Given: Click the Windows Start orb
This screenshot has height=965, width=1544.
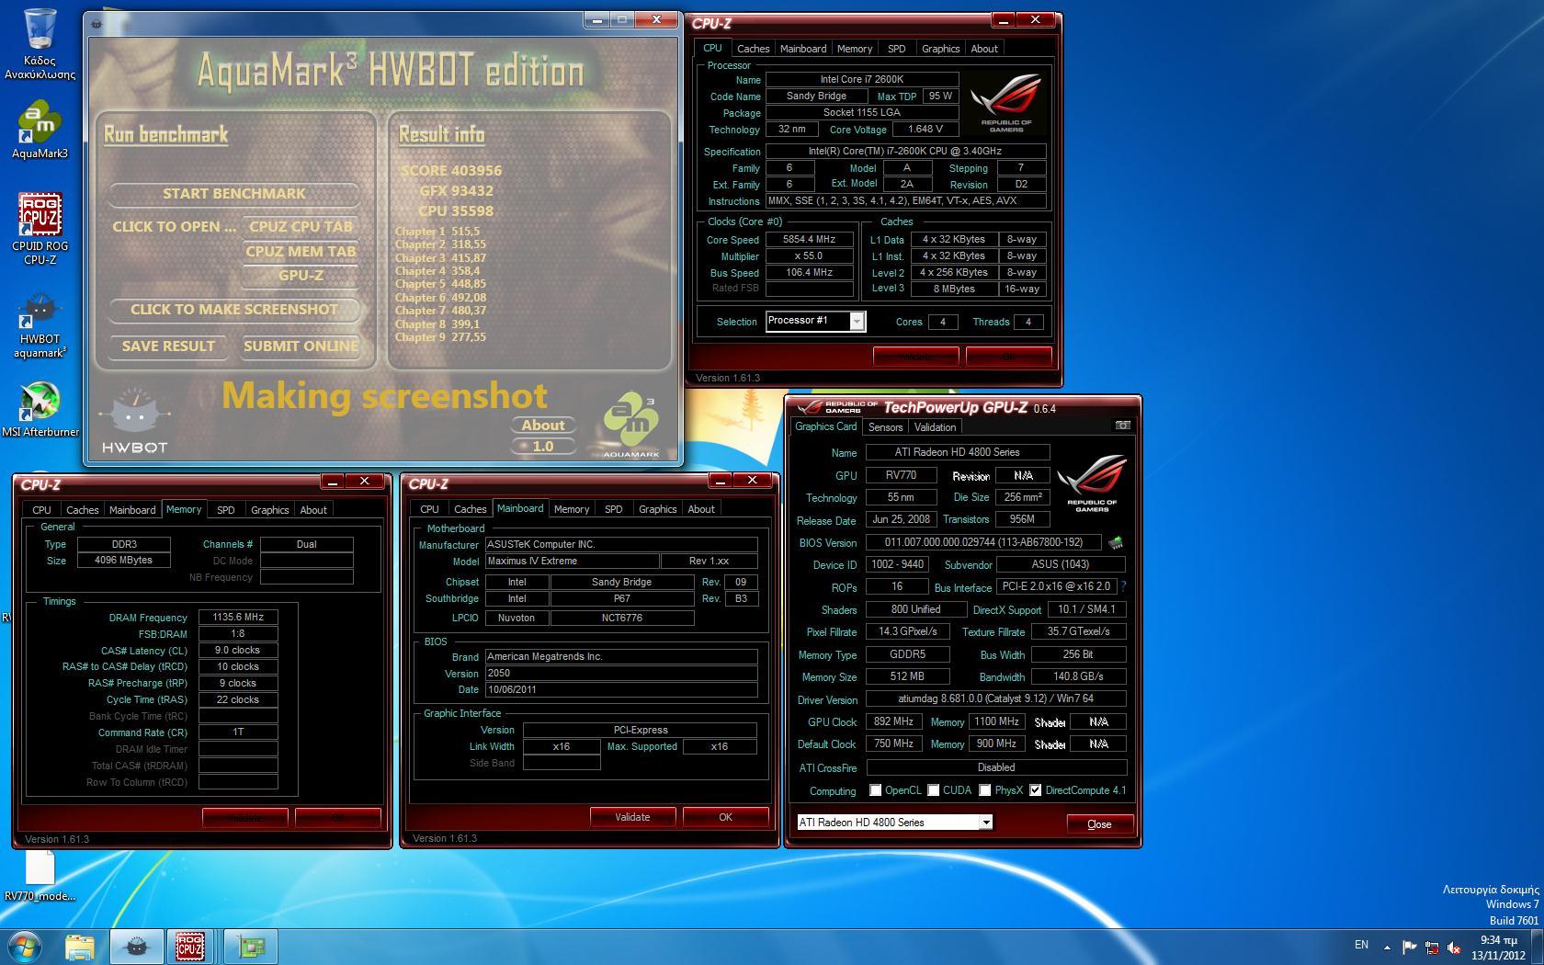Looking at the screenshot, I should click(25, 947).
